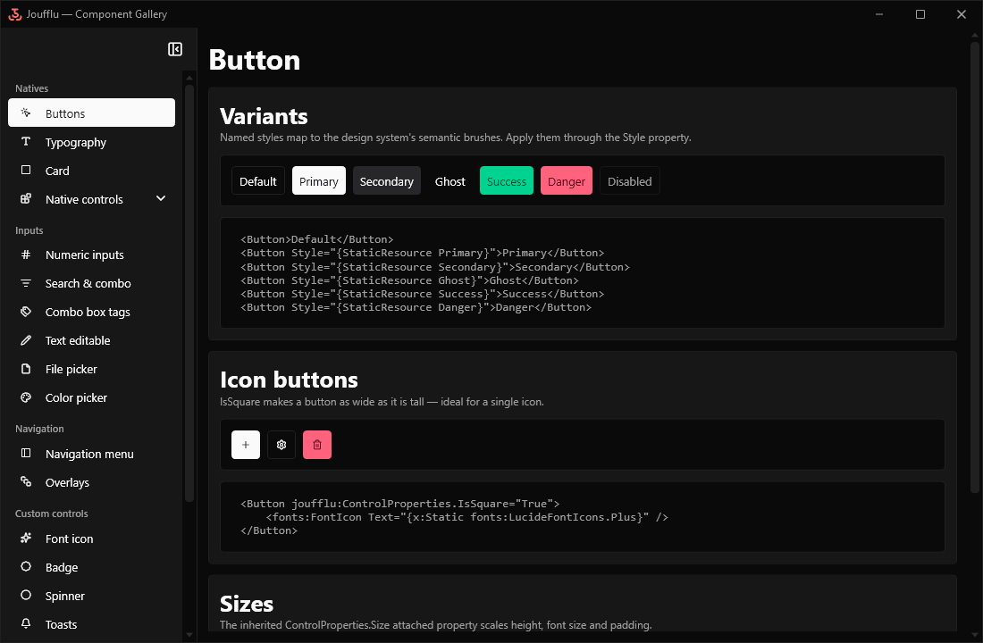The width and height of the screenshot is (983, 643).
Task: Click the Spinner circle icon
Action: pyautogui.click(x=26, y=595)
